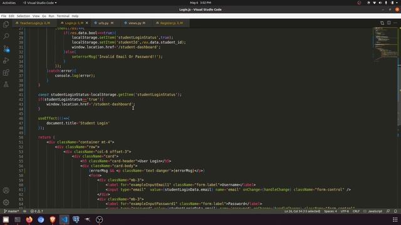Change file encoding UTF-8
This screenshot has width=401, height=225.
click(345, 211)
